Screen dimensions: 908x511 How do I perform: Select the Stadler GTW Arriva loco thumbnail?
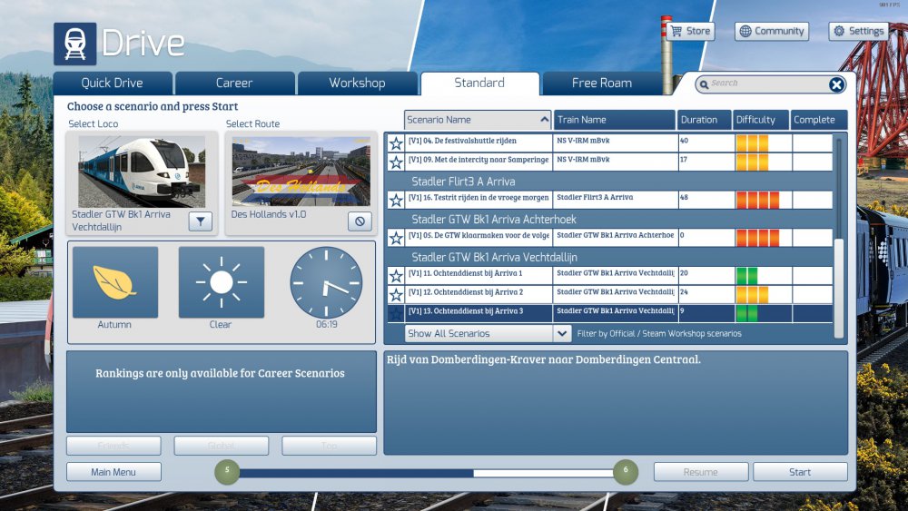(142, 172)
